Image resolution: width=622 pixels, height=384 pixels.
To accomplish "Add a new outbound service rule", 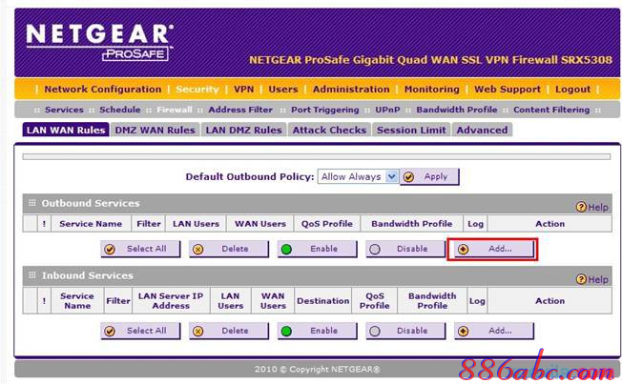I will (x=494, y=249).
